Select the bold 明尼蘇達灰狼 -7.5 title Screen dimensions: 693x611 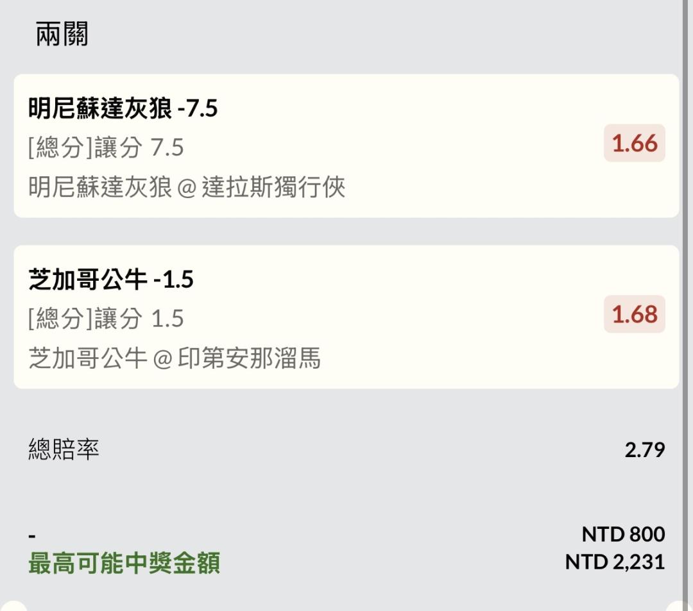[123, 109]
